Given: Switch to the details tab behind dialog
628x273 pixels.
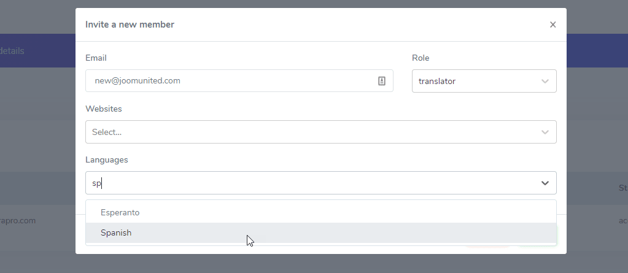Looking at the screenshot, I should tap(12, 51).
